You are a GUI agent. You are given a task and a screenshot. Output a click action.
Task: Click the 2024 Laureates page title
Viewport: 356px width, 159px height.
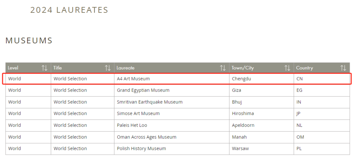coord(69,10)
